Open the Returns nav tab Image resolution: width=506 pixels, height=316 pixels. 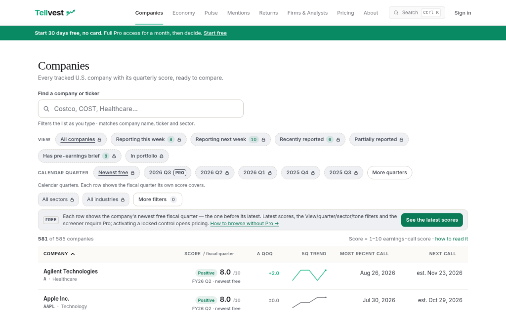tap(268, 13)
